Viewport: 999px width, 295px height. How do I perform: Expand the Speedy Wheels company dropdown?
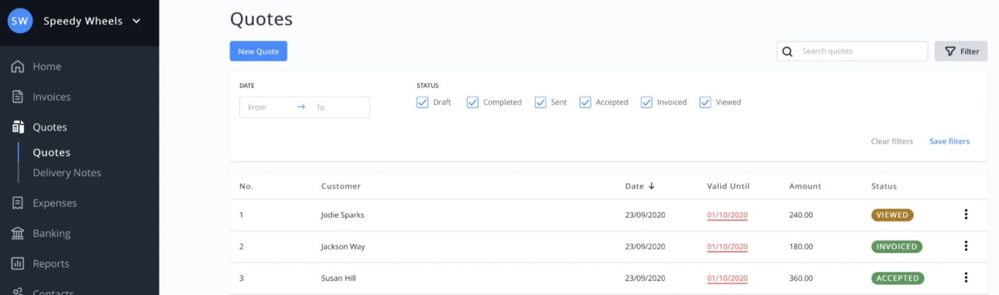137,21
